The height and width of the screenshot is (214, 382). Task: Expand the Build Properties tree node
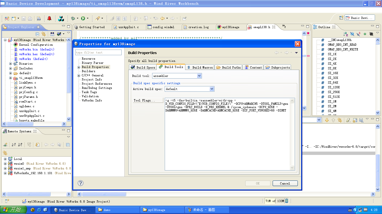click(79, 67)
